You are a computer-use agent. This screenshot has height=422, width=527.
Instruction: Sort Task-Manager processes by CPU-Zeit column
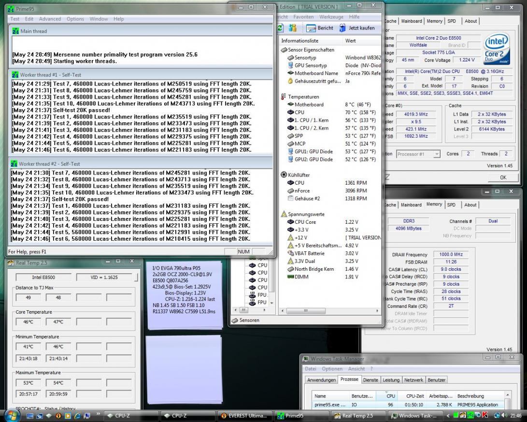(415, 396)
